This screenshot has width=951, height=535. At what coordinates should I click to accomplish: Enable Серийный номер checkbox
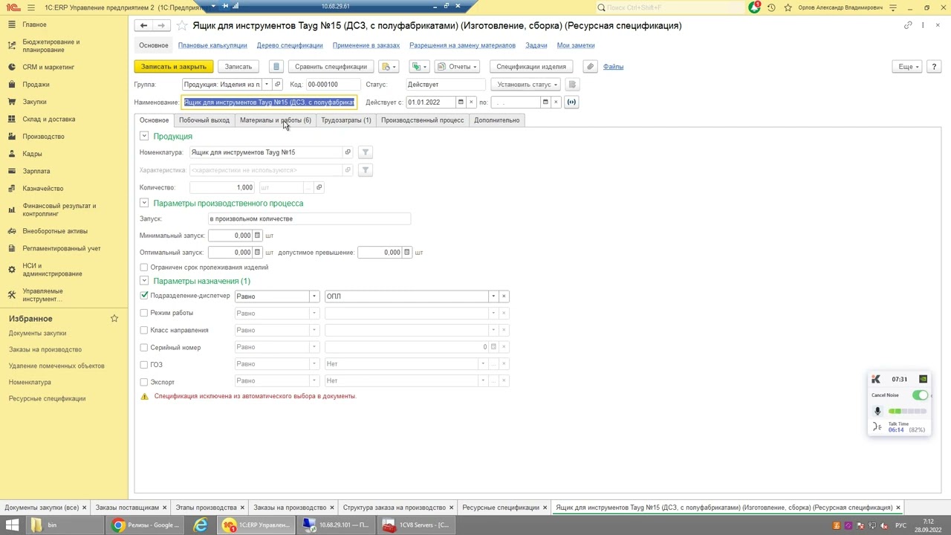144,347
